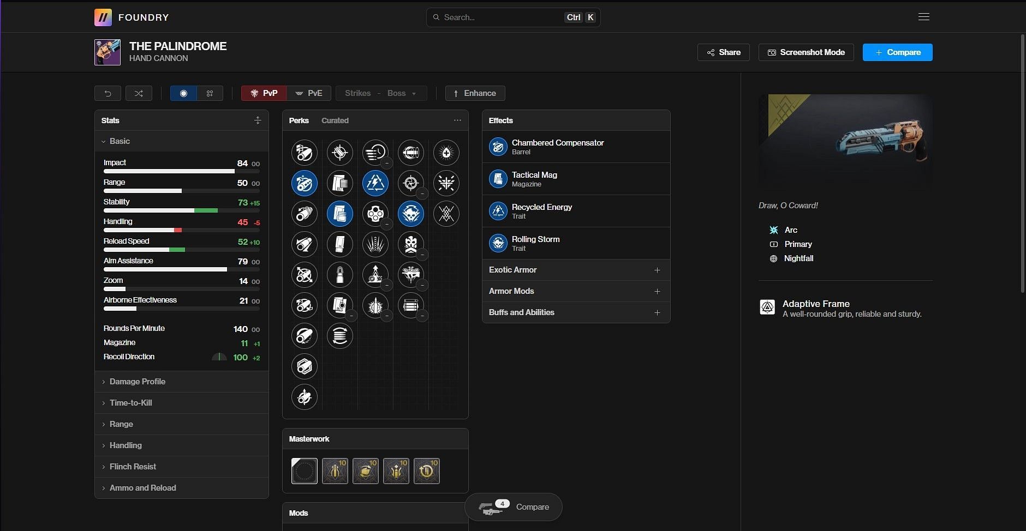Choose the revolver cylinder trait perk icon
1026x531 pixels.
375,214
